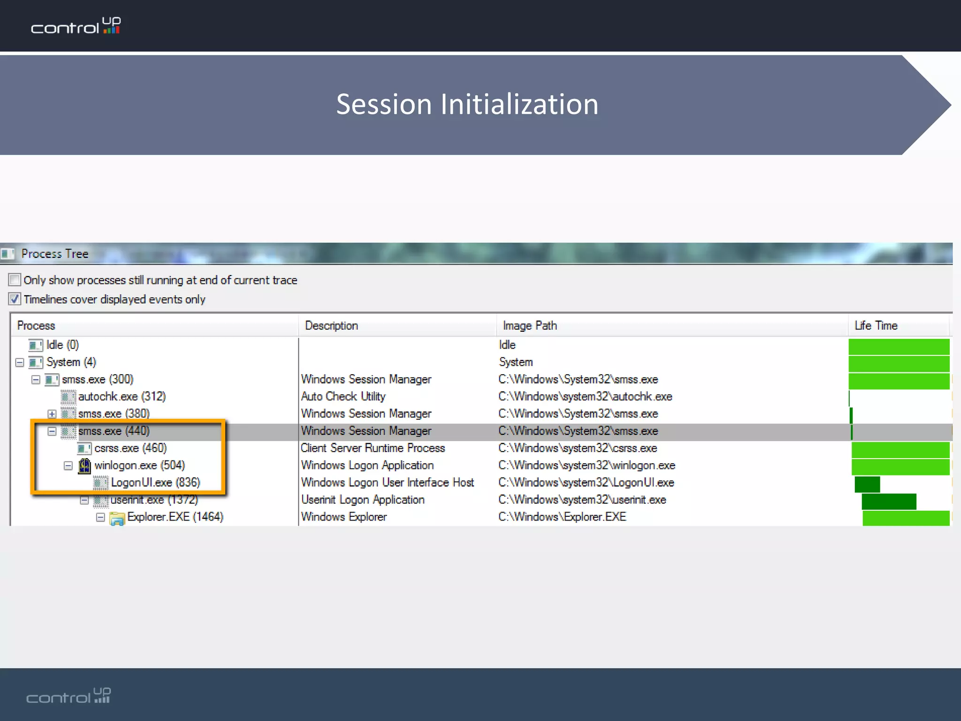This screenshot has height=721, width=961.
Task: Click the Session Initialization slide title
Action: point(467,104)
